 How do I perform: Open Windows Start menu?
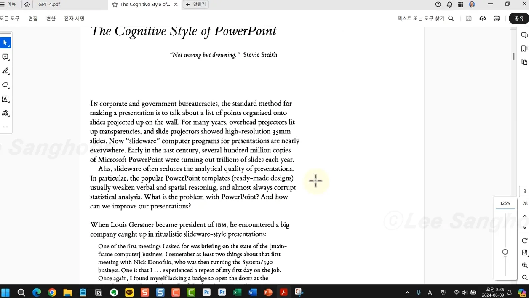pos(5,293)
